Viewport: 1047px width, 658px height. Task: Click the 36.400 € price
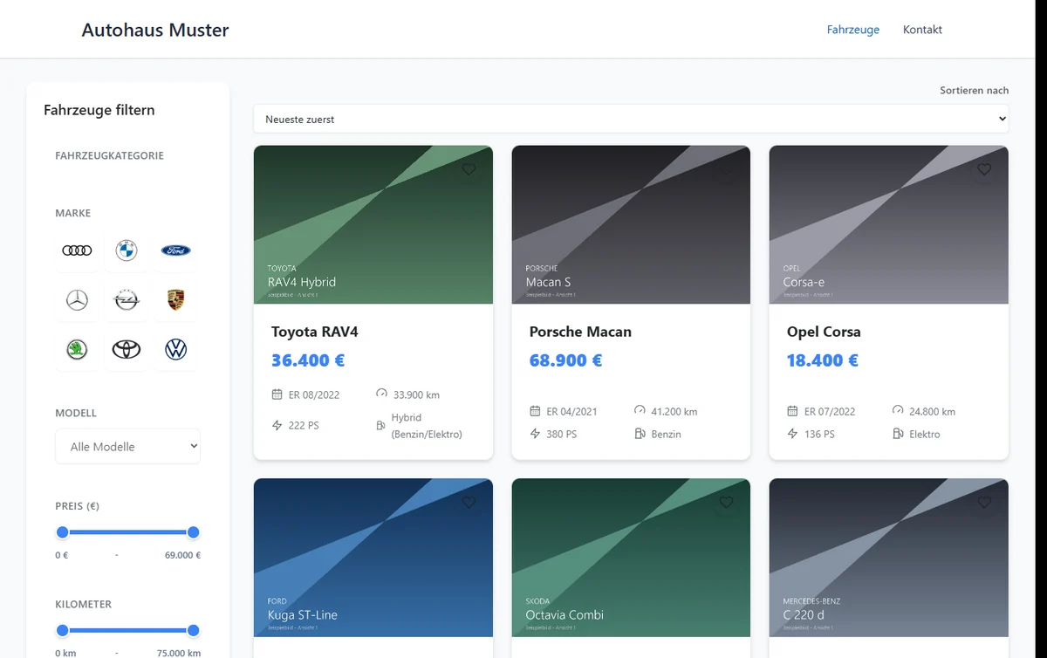tap(308, 360)
